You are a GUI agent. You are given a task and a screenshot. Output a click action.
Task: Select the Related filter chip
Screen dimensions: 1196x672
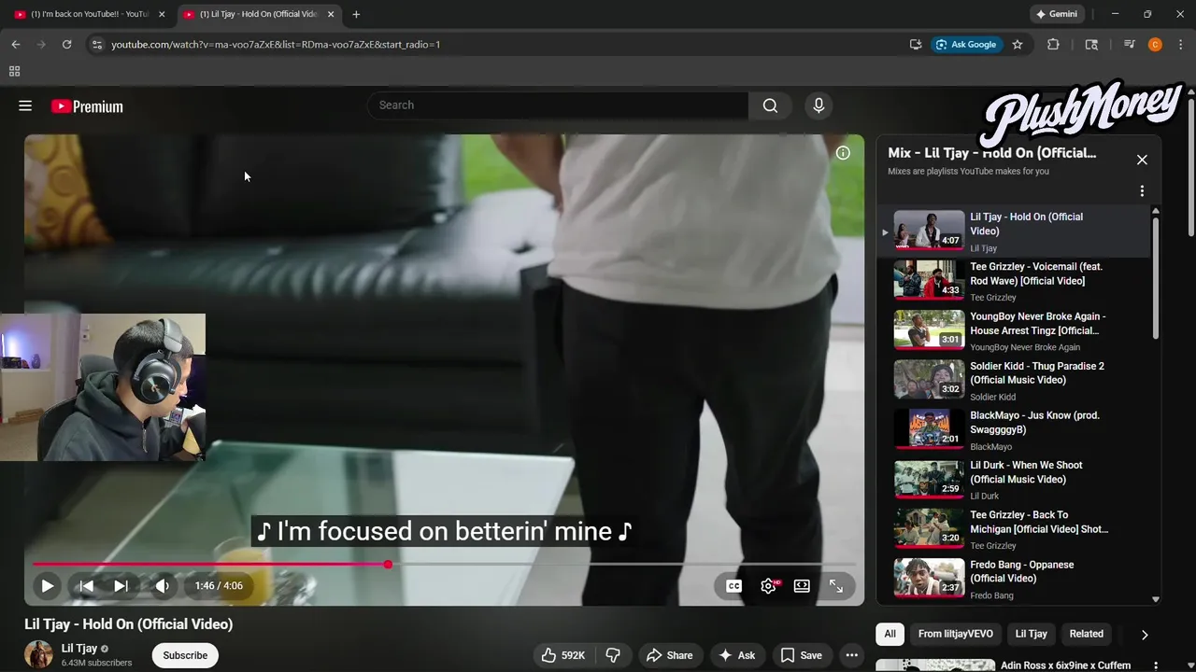[x=1086, y=634]
